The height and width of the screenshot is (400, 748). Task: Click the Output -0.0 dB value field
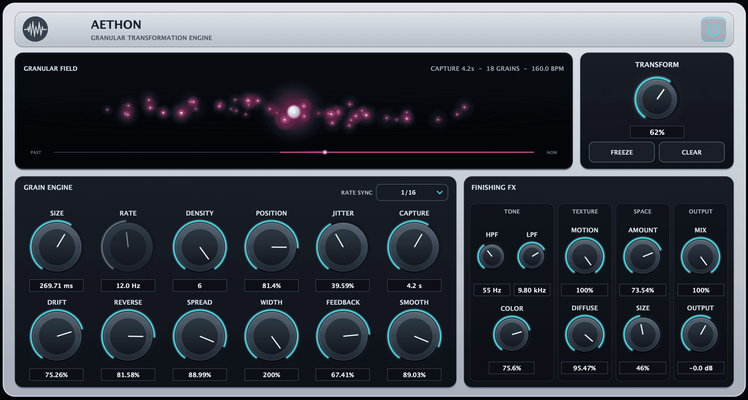701,368
